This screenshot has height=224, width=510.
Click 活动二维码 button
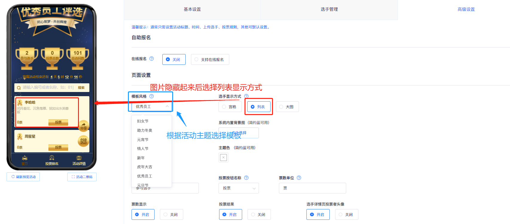point(82,177)
